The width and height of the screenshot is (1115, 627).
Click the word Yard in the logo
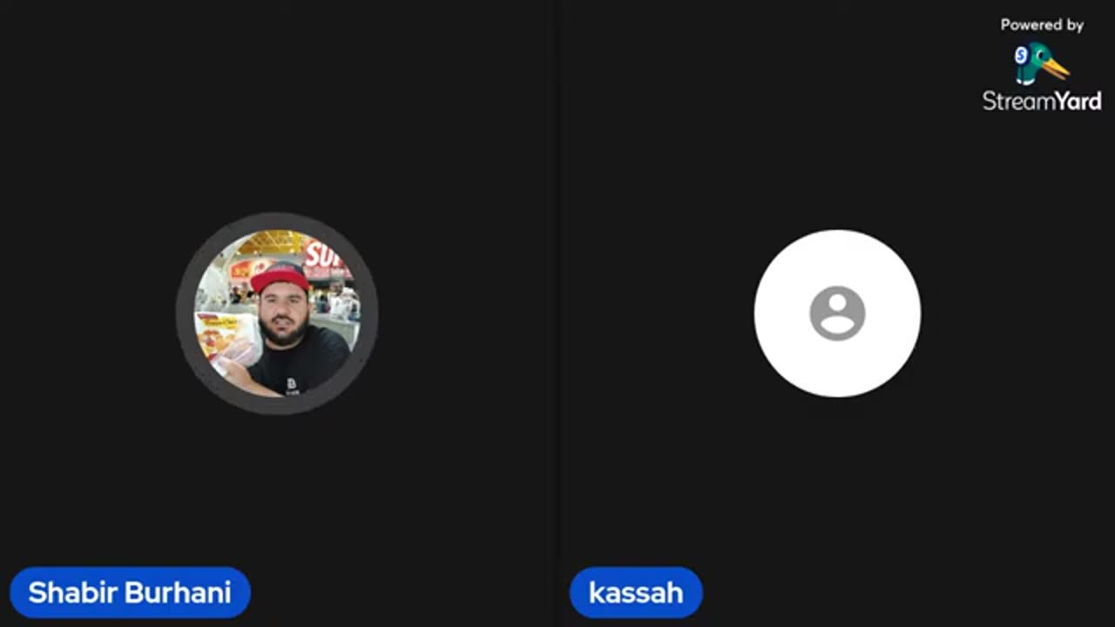click(1072, 101)
